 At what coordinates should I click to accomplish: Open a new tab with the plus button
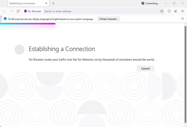[x=53, y=3]
